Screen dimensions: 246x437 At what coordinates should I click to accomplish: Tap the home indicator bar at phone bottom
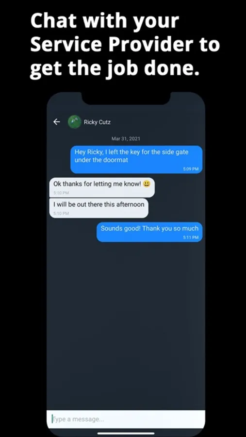[126, 434]
